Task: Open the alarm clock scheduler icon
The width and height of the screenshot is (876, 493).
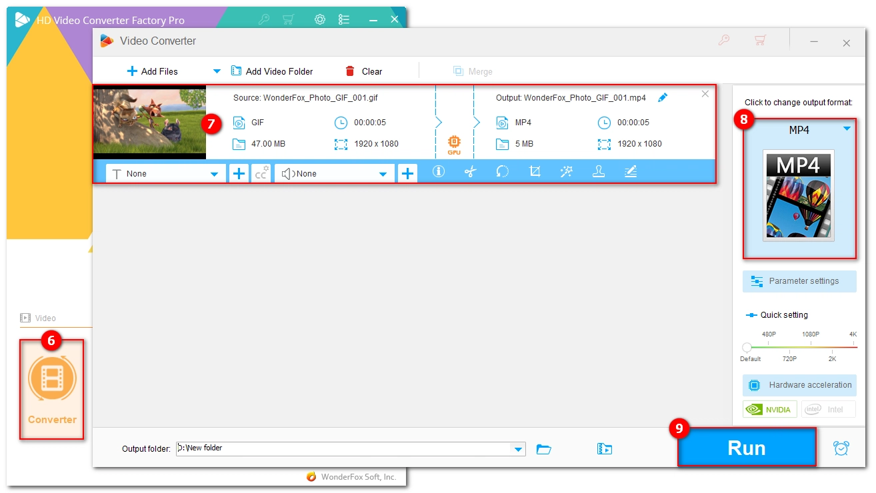Action: click(841, 448)
